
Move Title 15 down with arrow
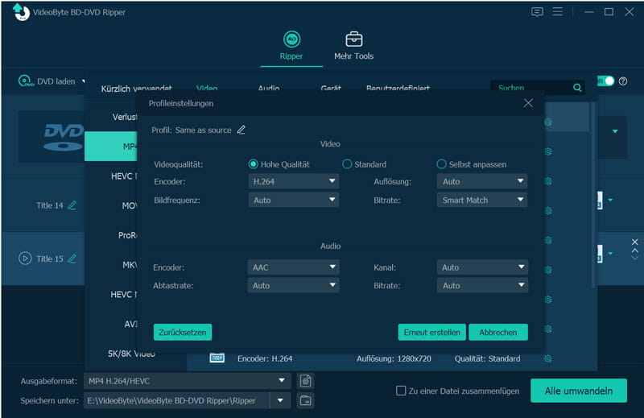coord(634,258)
